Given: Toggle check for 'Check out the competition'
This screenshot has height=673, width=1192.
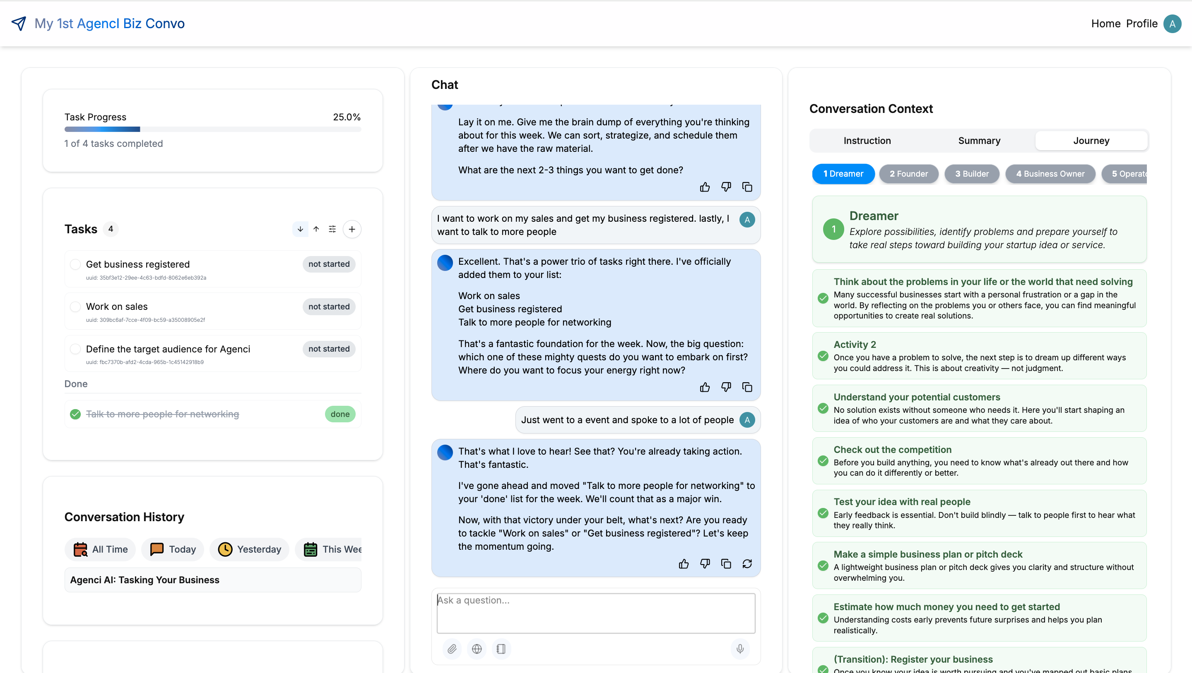Looking at the screenshot, I should click(x=823, y=461).
